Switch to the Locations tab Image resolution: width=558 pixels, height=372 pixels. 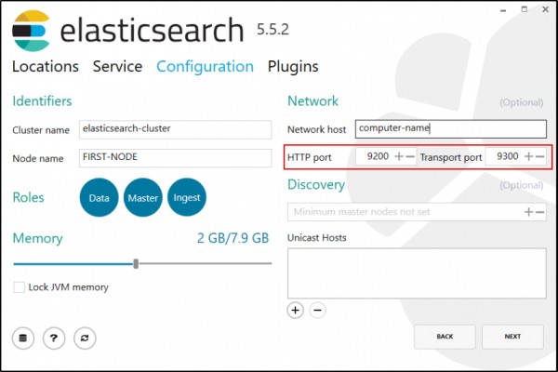coord(46,67)
